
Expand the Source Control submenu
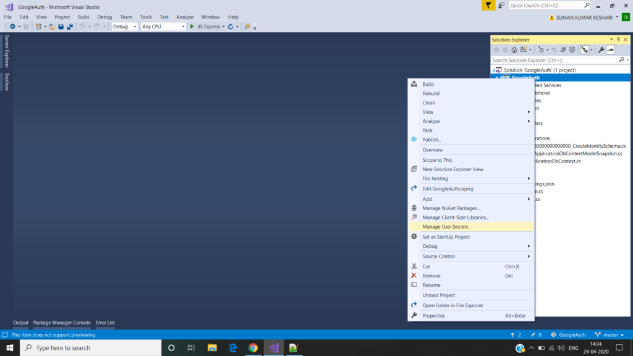coord(529,256)
